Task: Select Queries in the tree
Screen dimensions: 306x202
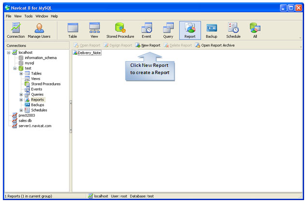Action: (x=37, y=94)
